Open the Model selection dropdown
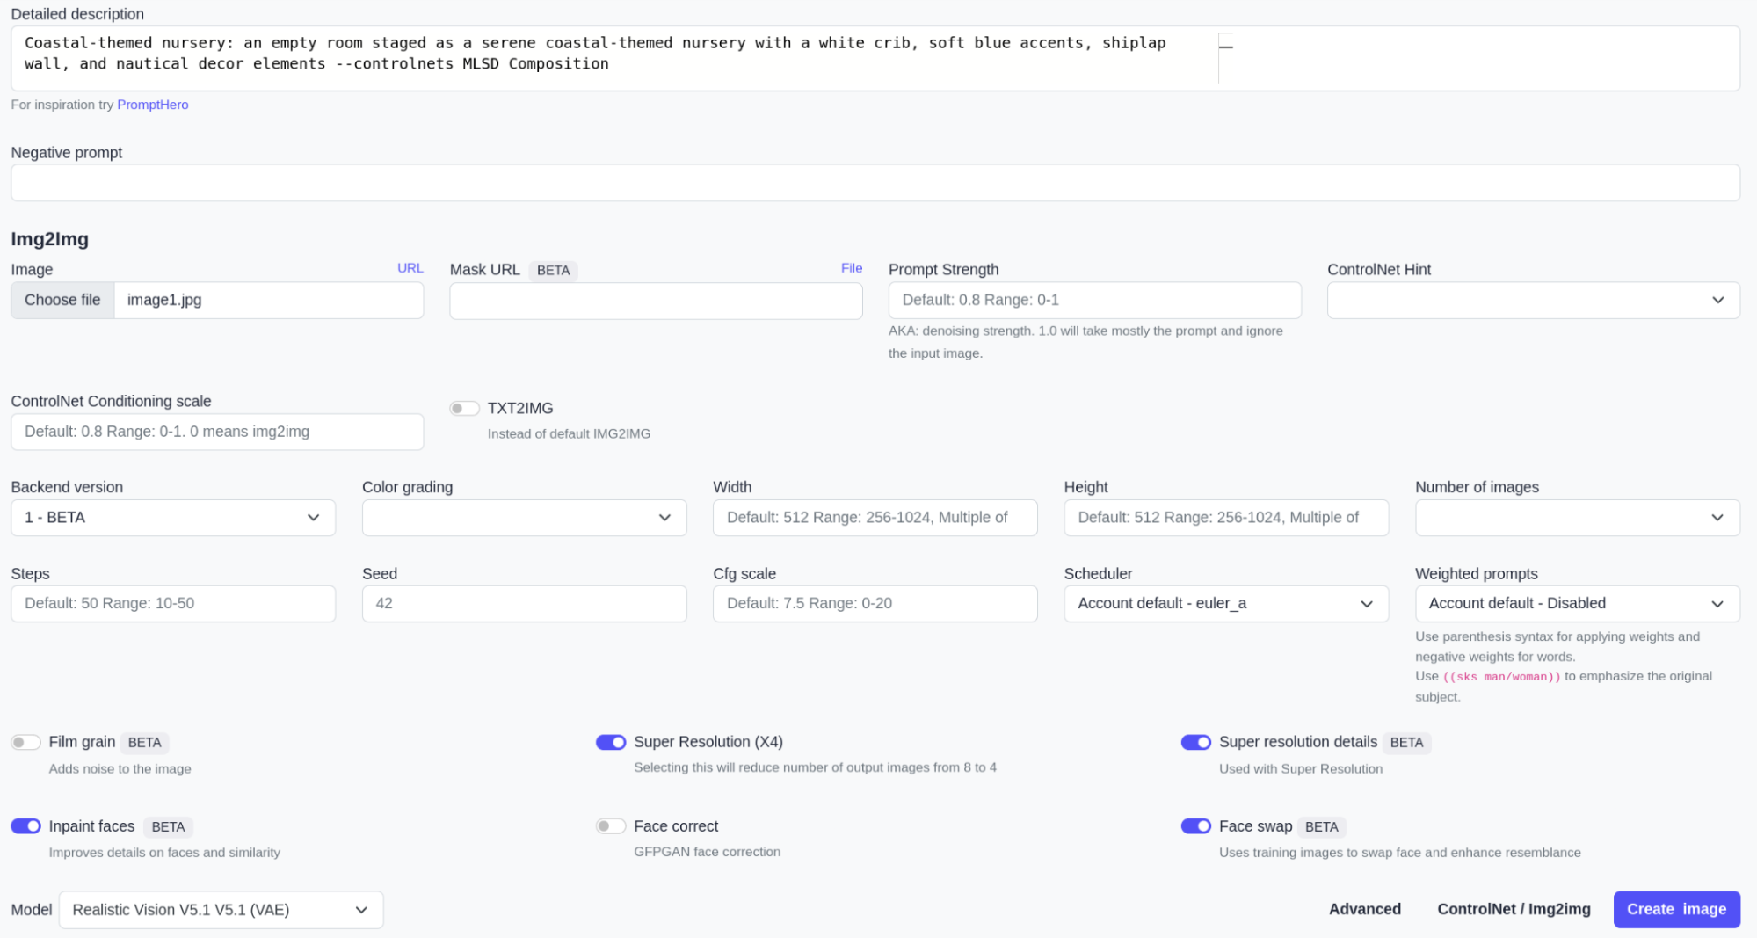The image size is (1757, 938). pos(221,910)
